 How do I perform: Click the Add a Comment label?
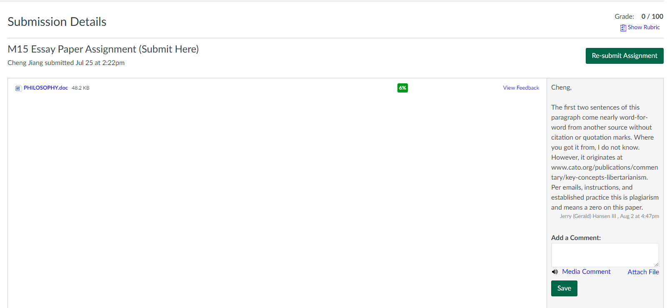point(576,238)
